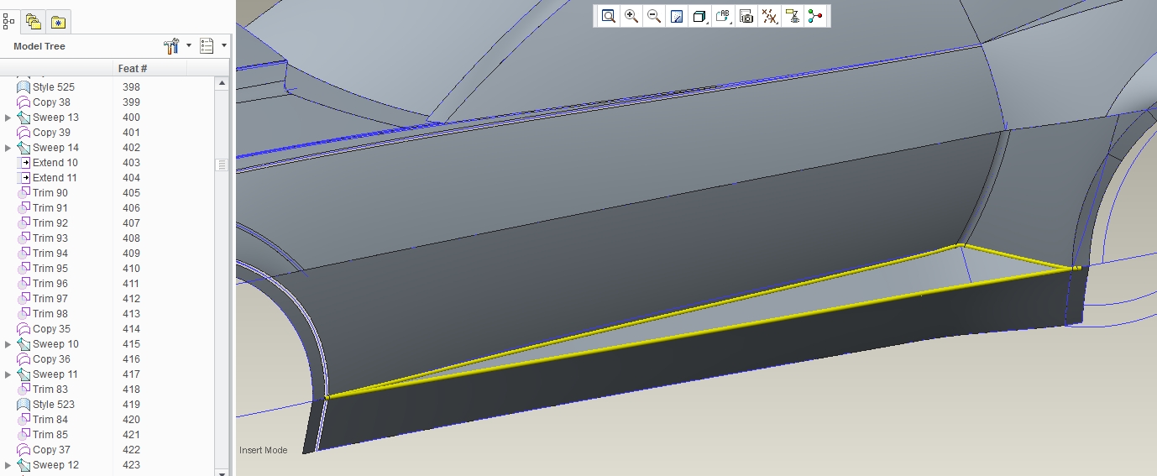The height and width of the screenshot is (476, 1157).
Task: Open the Settings dropdown arrow beside tools icon
Action: coord(189,46)
